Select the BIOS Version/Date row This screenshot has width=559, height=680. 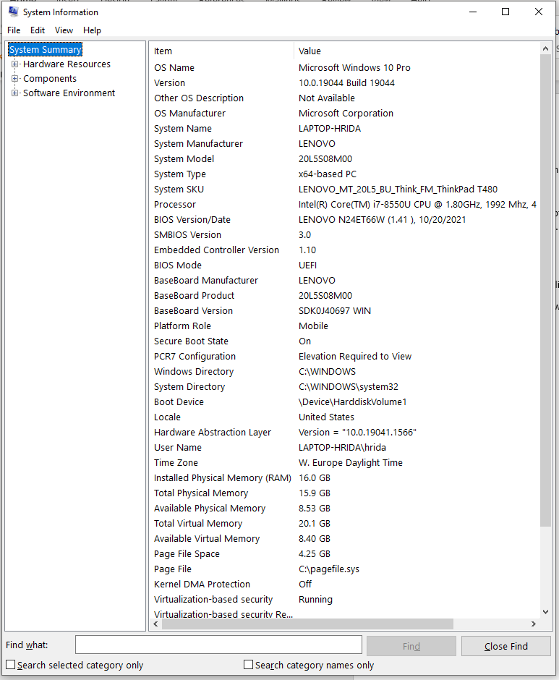[345, 219]
